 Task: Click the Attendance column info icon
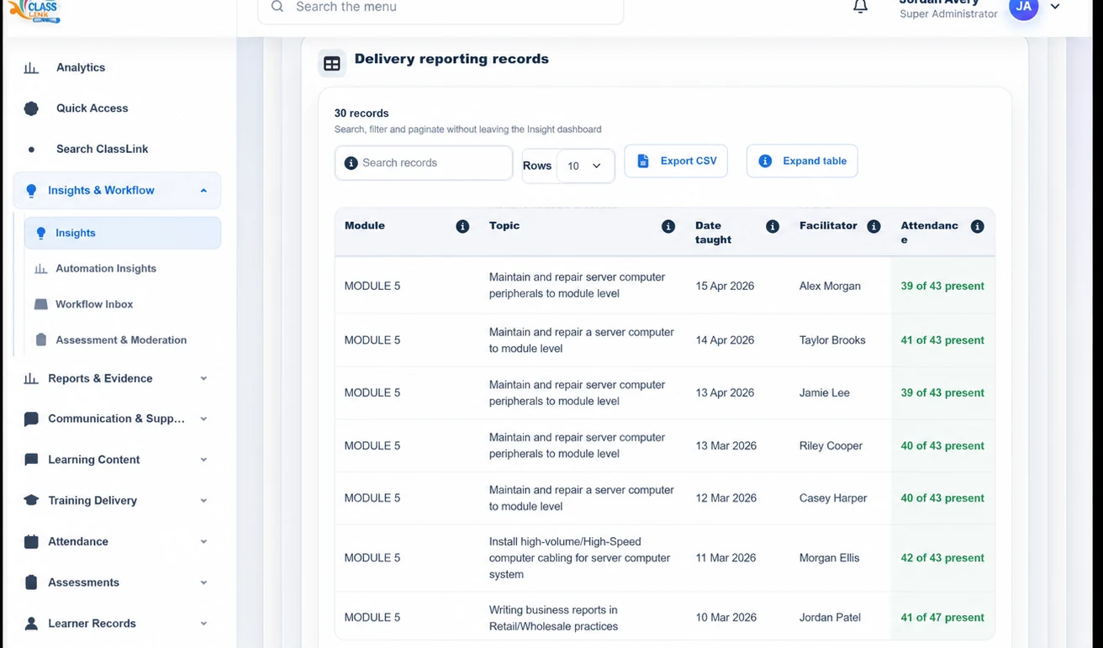(977, 227)
